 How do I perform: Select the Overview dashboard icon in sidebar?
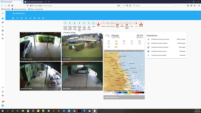pyautogui.click(x=3, y=18)
